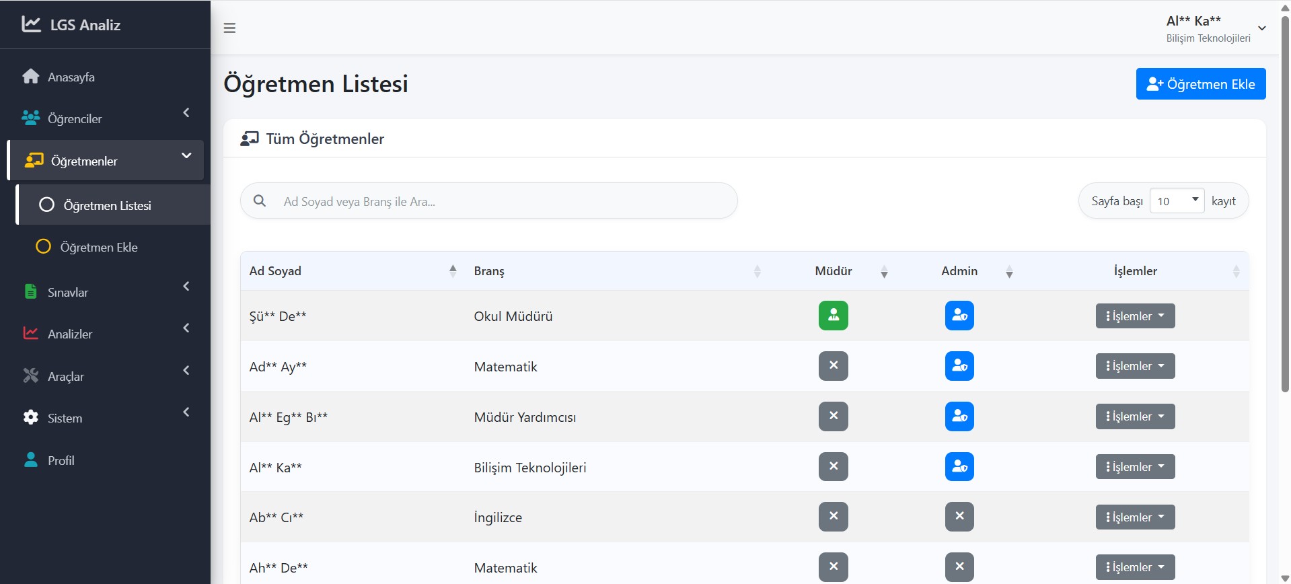Click the Anasayfa home icon

30,77
